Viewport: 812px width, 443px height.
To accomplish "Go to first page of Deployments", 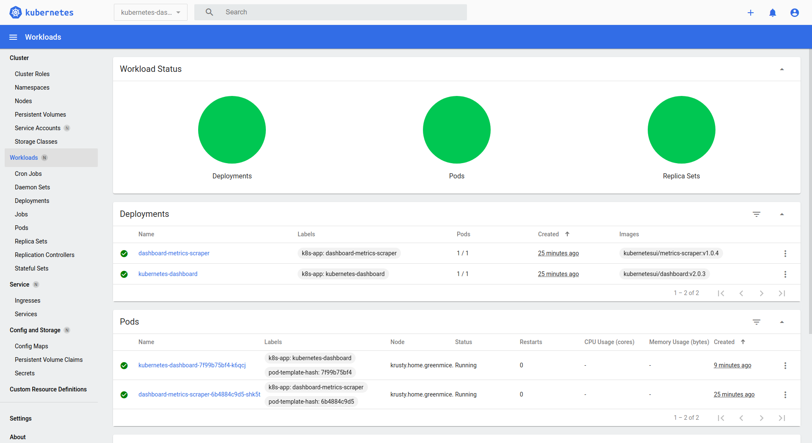I will click(x=721, y=293).
